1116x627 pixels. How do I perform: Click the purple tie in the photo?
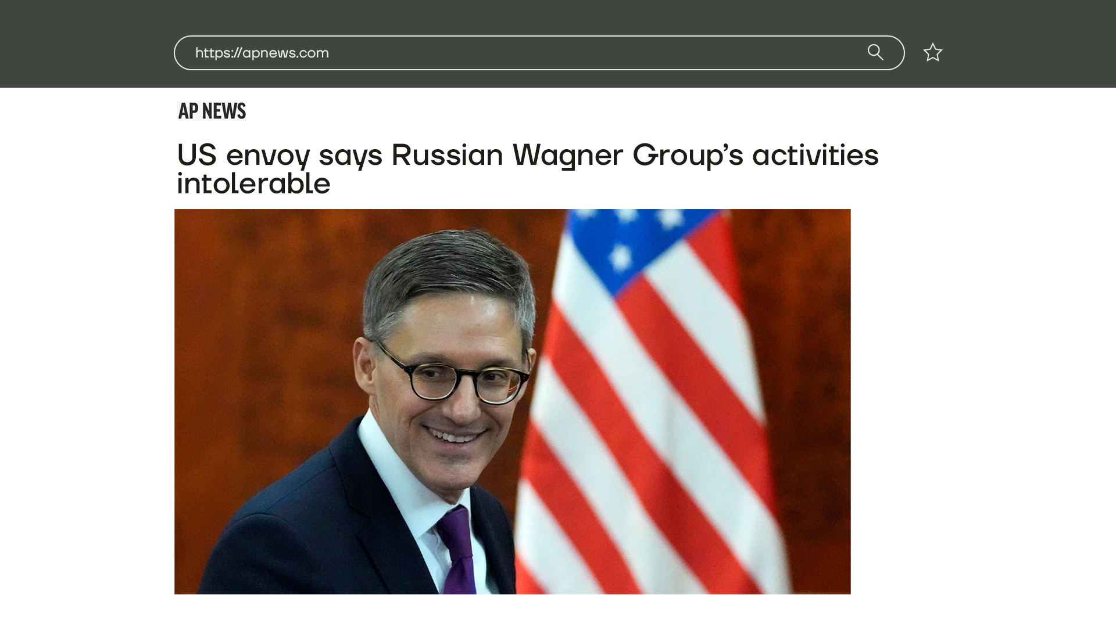(457, 552)
